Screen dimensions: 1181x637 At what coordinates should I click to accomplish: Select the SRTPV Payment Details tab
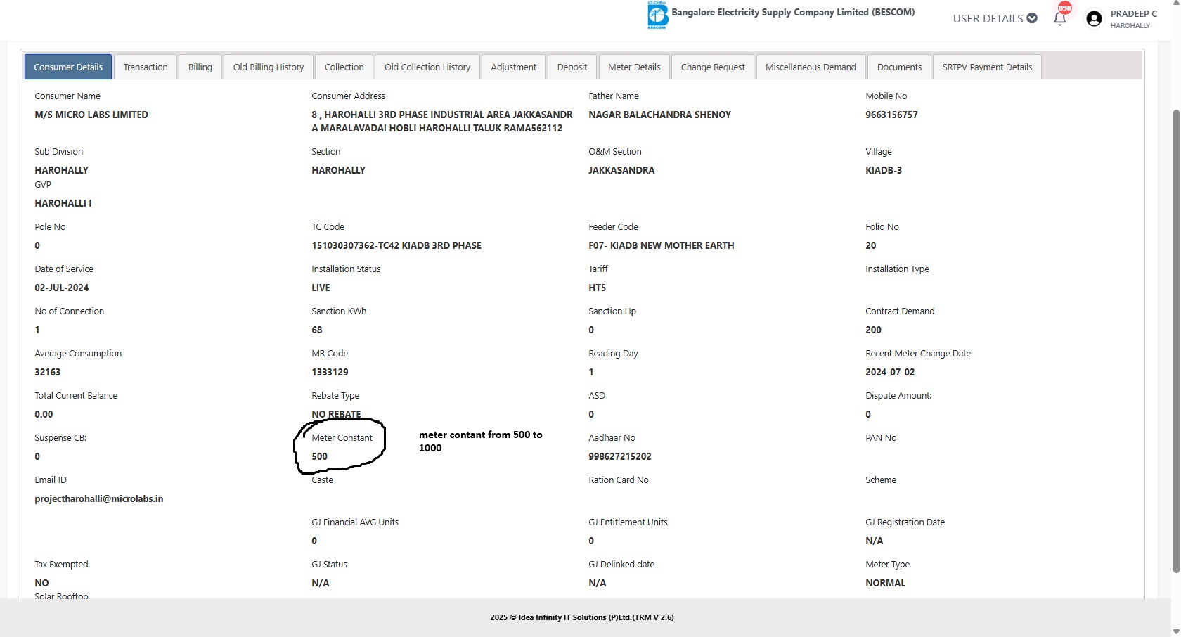coord(987,67)
